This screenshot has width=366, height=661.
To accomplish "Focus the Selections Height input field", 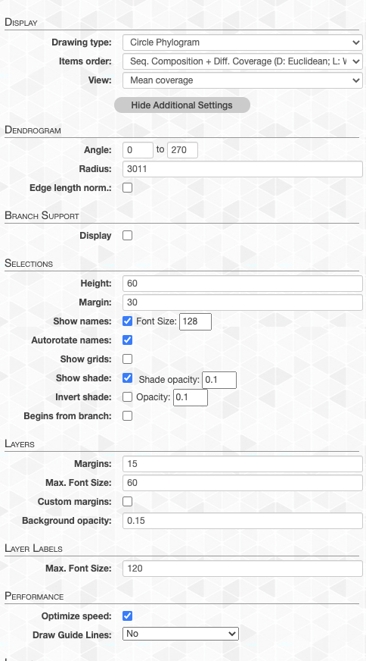I will 242,284.
